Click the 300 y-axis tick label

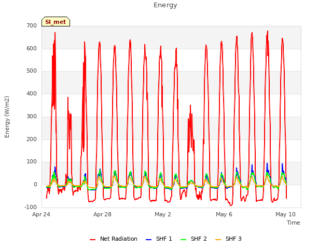(x=32, y=116)
